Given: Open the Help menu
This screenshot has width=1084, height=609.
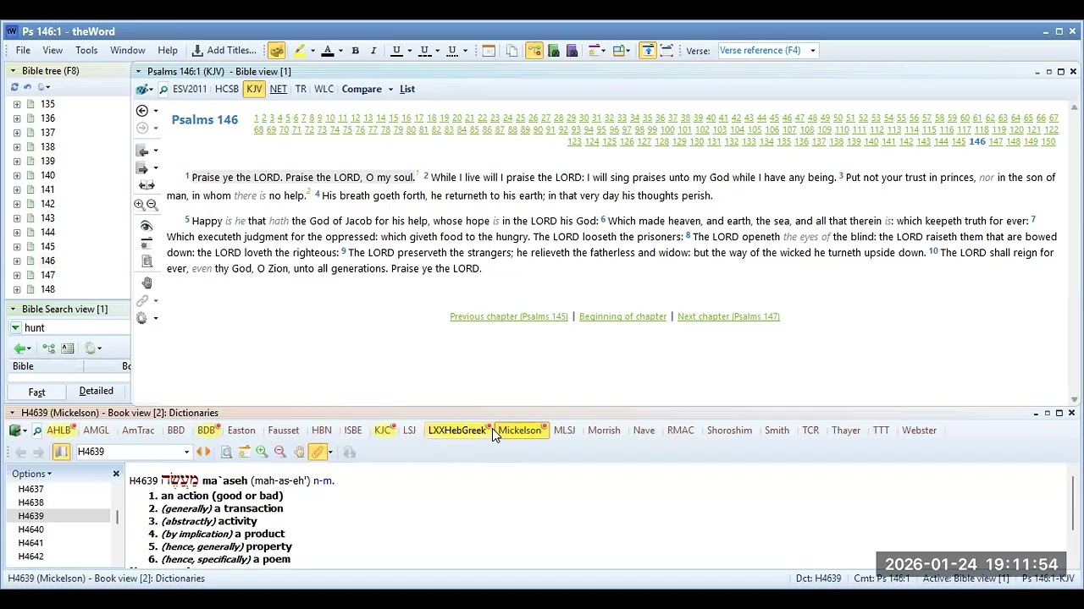Looking at the screenshot, I should pyautogui.click(x=168, y=51).
